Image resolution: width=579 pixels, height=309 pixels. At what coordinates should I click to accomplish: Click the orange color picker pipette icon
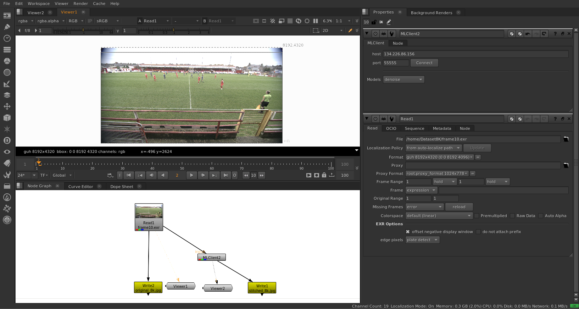pyautogui.click(x=350, y=31)
